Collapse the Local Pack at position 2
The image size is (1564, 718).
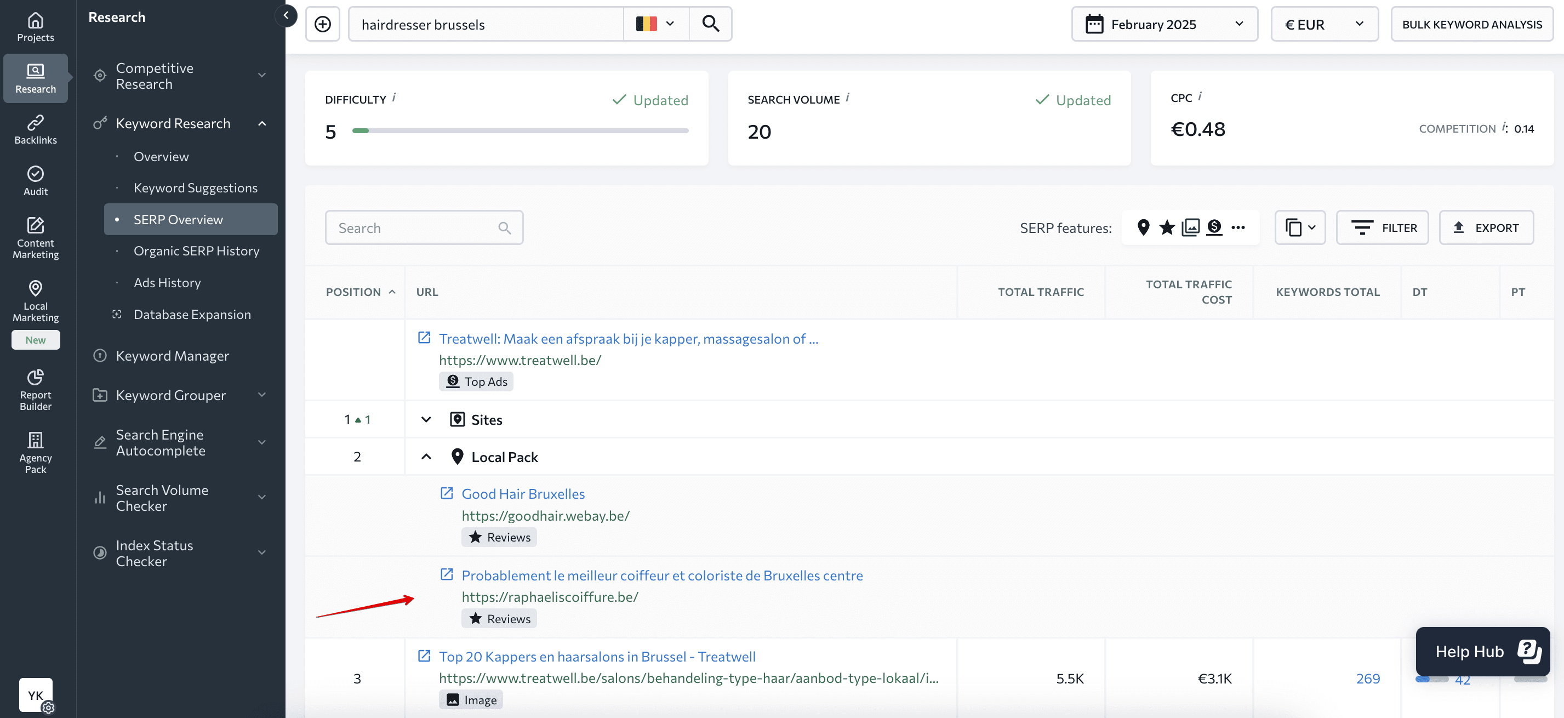click(x=426, y=457)
